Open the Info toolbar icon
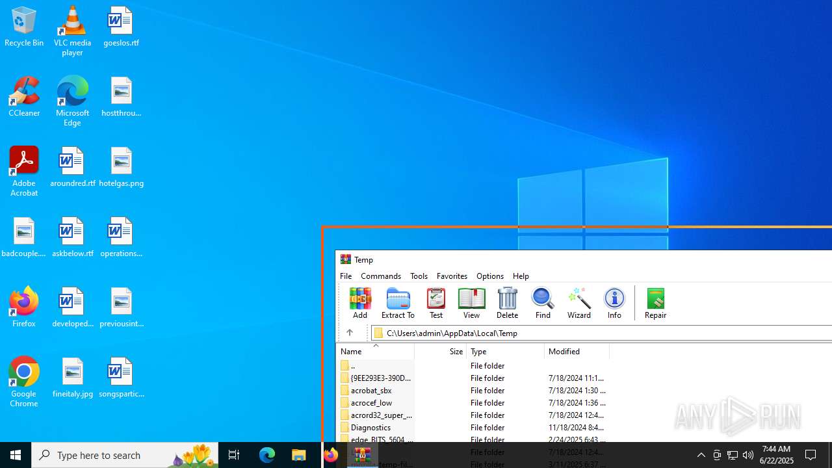The image size is (832, 468). click(614, 303)
